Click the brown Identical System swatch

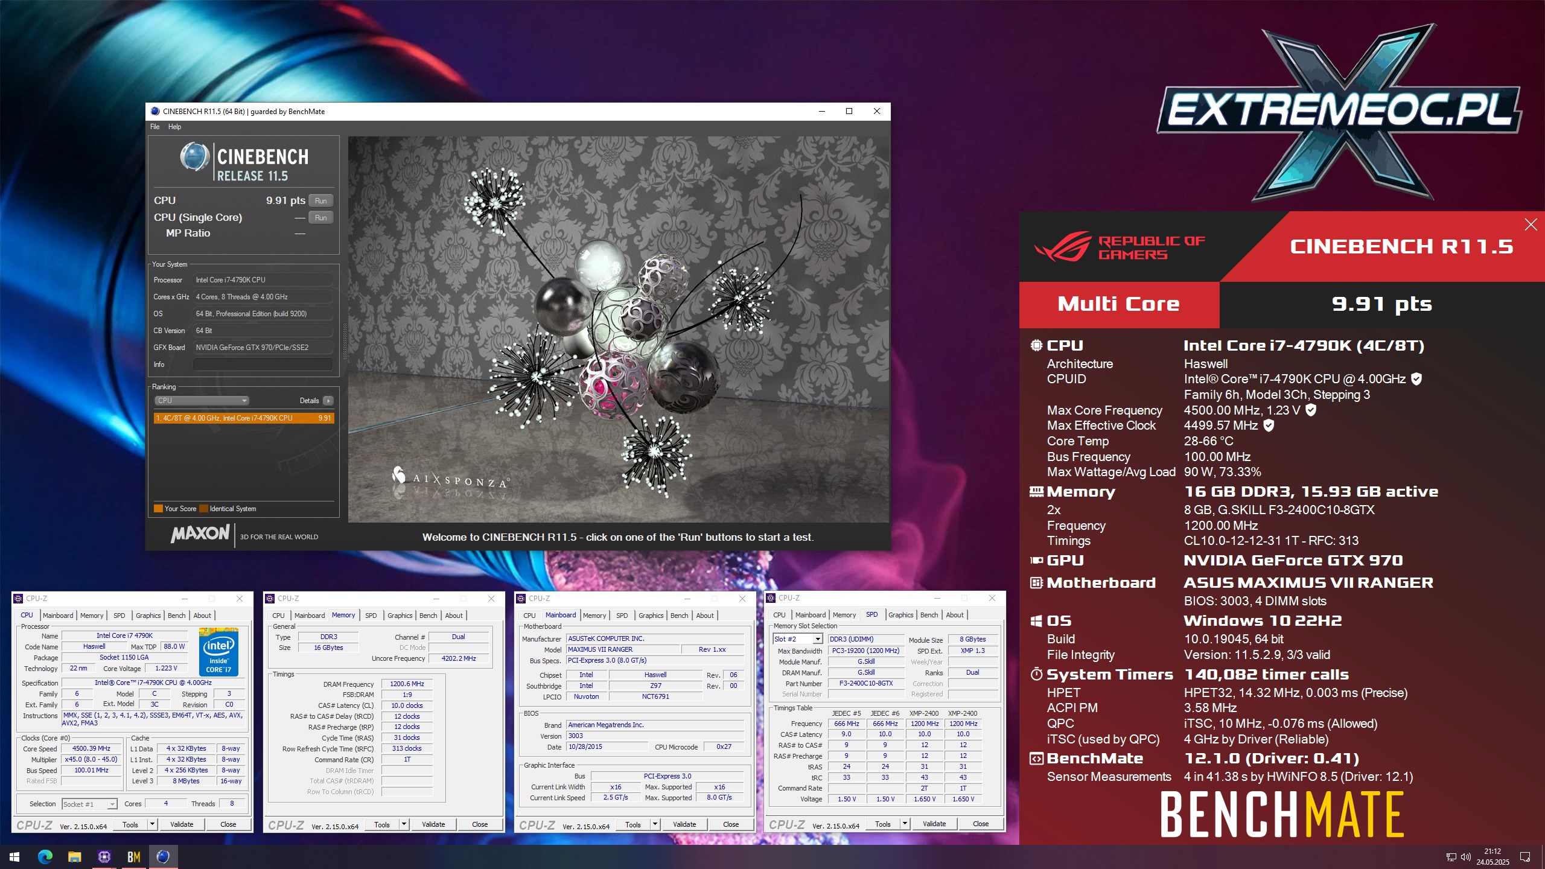204,509
